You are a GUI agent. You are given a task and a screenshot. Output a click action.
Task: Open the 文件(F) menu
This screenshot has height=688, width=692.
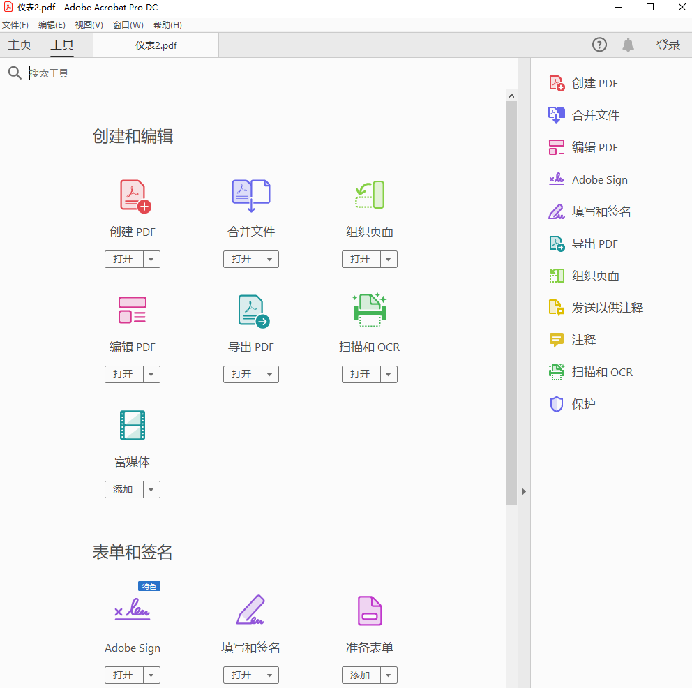pyautogui.click(x=15, y=24)
